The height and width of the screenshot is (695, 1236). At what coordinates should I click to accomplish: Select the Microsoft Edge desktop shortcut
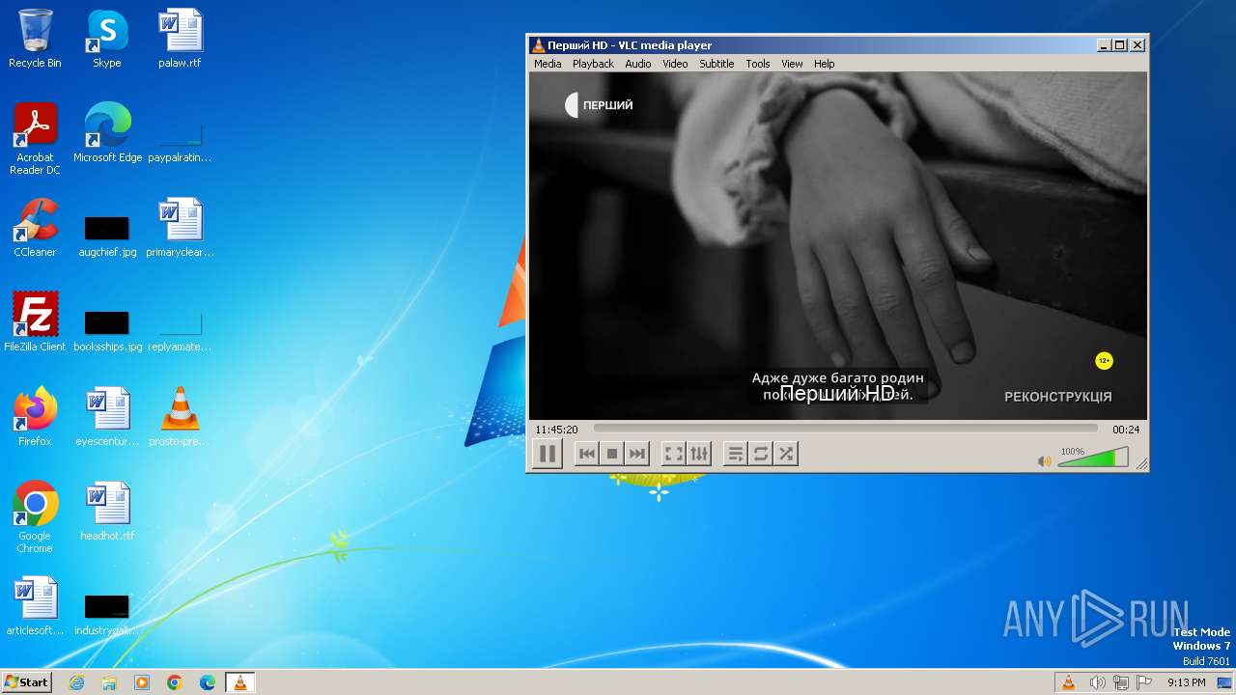(107, 133)
